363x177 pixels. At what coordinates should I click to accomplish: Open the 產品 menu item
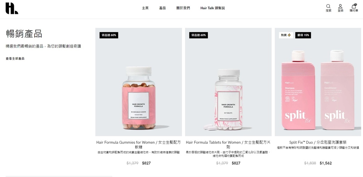click(x=162, y=8)
